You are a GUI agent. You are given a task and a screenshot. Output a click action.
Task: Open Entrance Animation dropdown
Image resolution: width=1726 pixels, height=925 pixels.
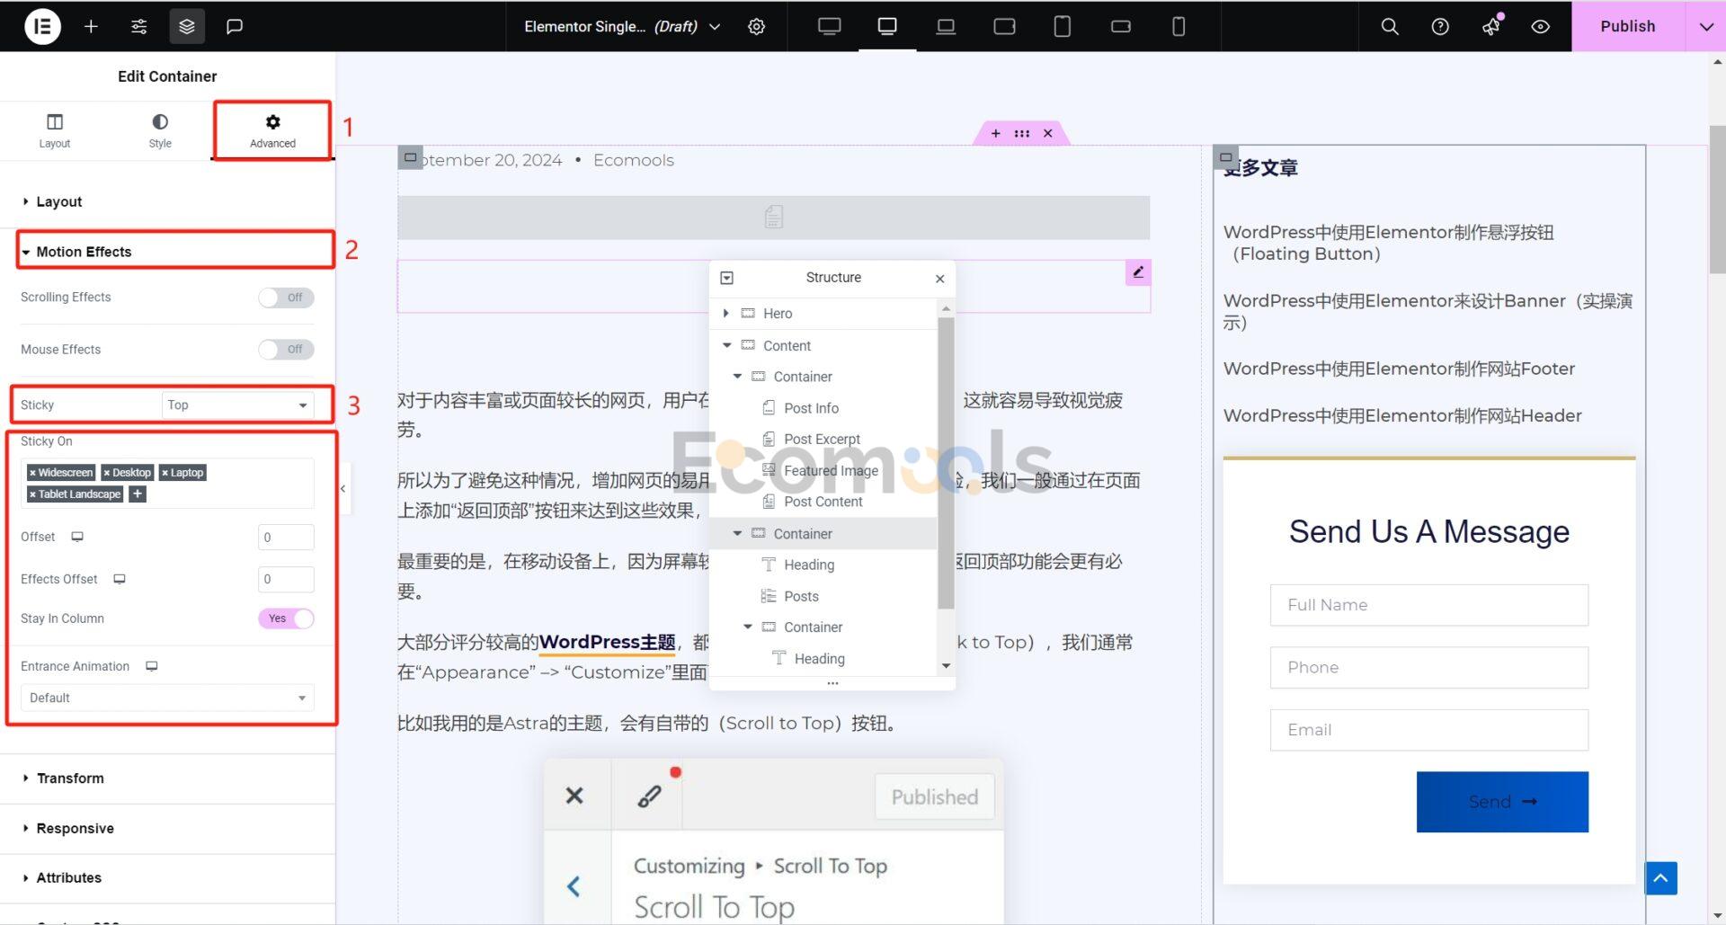tap(167, 698)
